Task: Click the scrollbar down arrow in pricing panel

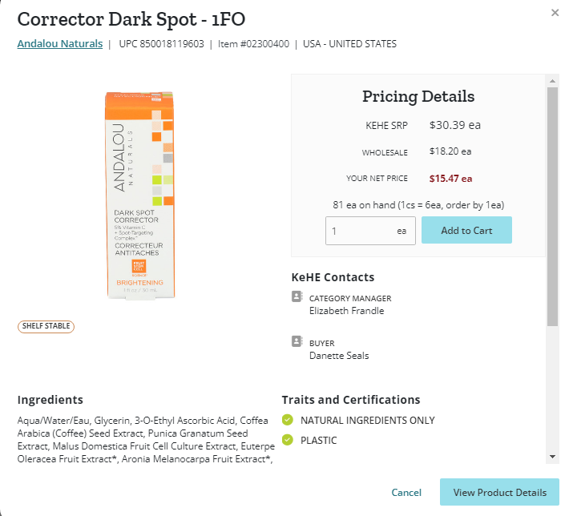Action: click(x=552, y=457)
